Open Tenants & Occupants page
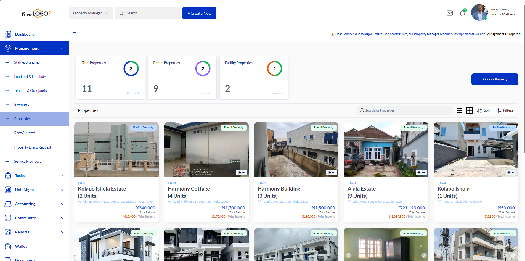The image size is (525, 261). [x=30, y=91]
